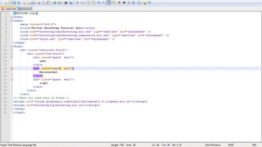Zoom in using the toolbar zoom-in icon
The height and width of the screenshot is (147, 262).
[x=77, y=3]
